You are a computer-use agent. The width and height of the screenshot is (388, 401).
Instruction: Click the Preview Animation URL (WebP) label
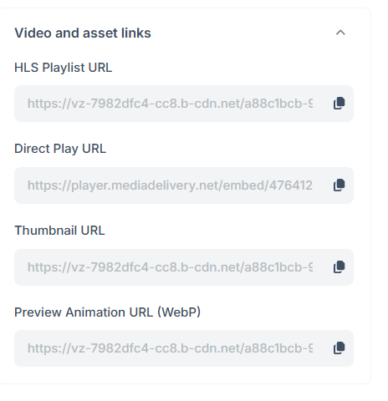107,312
